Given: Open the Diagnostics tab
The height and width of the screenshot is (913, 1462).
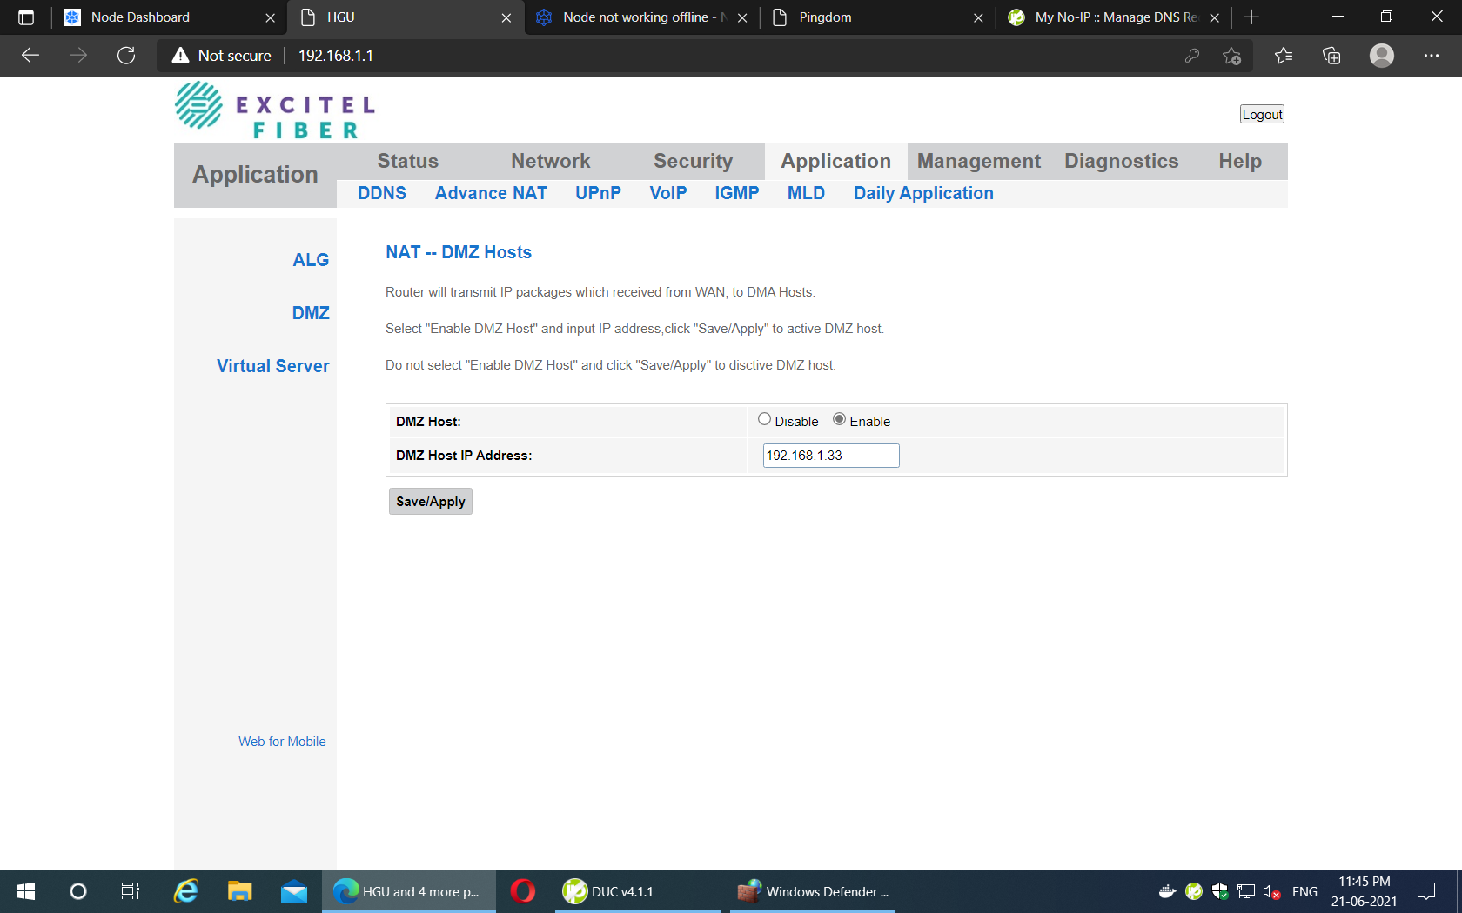Looking at the screenshot, I should [x=1121, y=161].
